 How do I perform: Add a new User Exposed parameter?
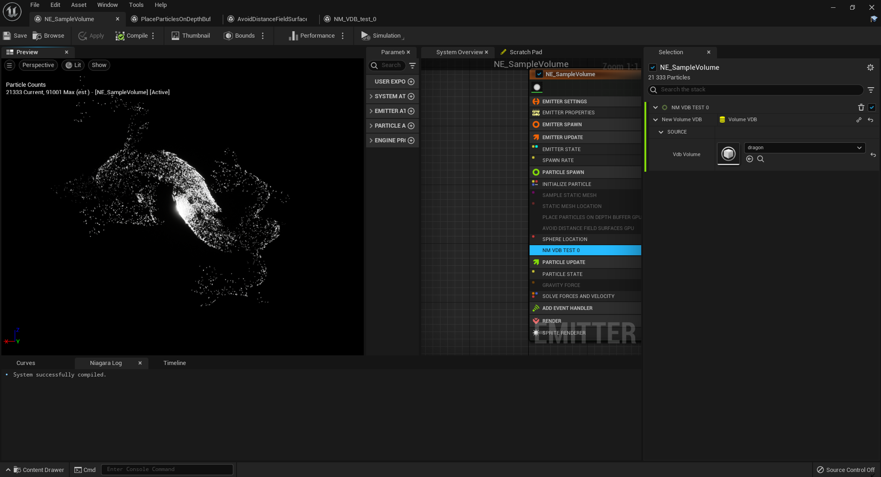(411, 82)
